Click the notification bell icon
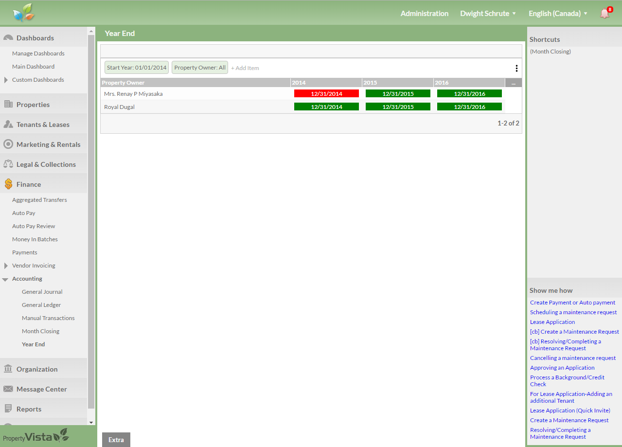This screenshot has width=622, height=447. (x=604, y=14)
